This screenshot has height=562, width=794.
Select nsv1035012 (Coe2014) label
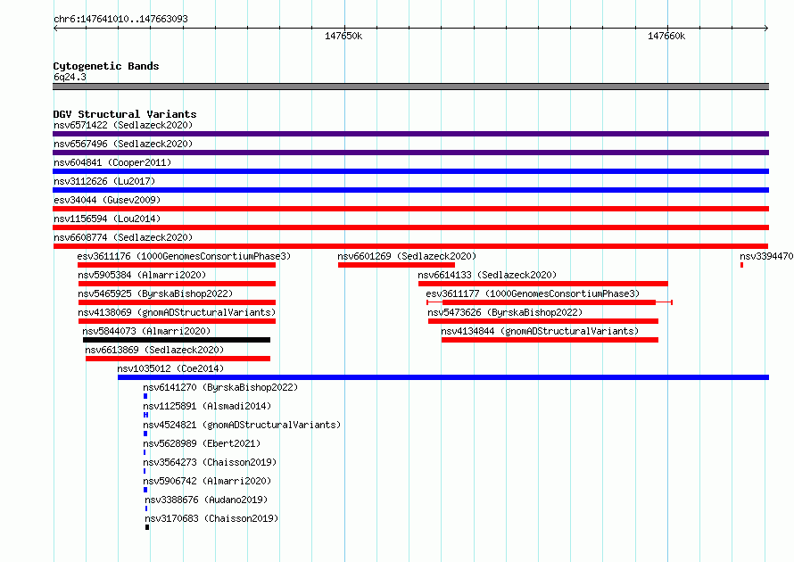point(170,368)
